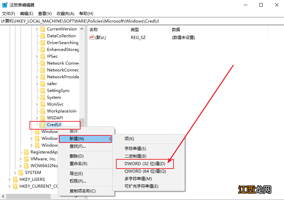Click the Registry Editor icon in title bar

(4, 4)
